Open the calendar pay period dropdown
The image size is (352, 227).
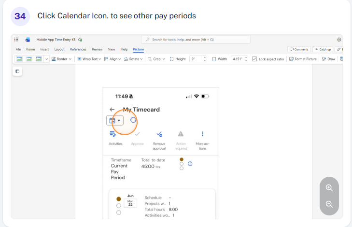click(115, 121)
